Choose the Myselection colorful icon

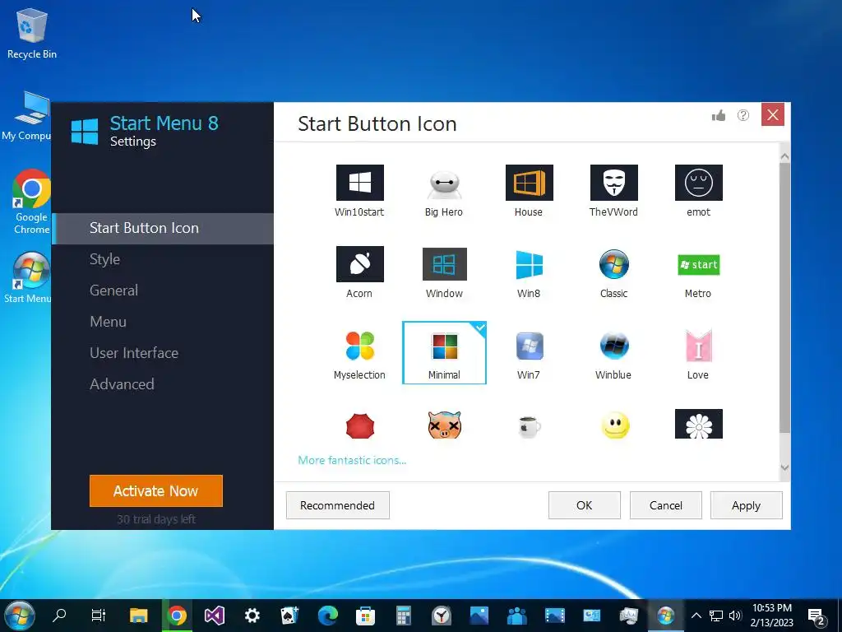360,346
